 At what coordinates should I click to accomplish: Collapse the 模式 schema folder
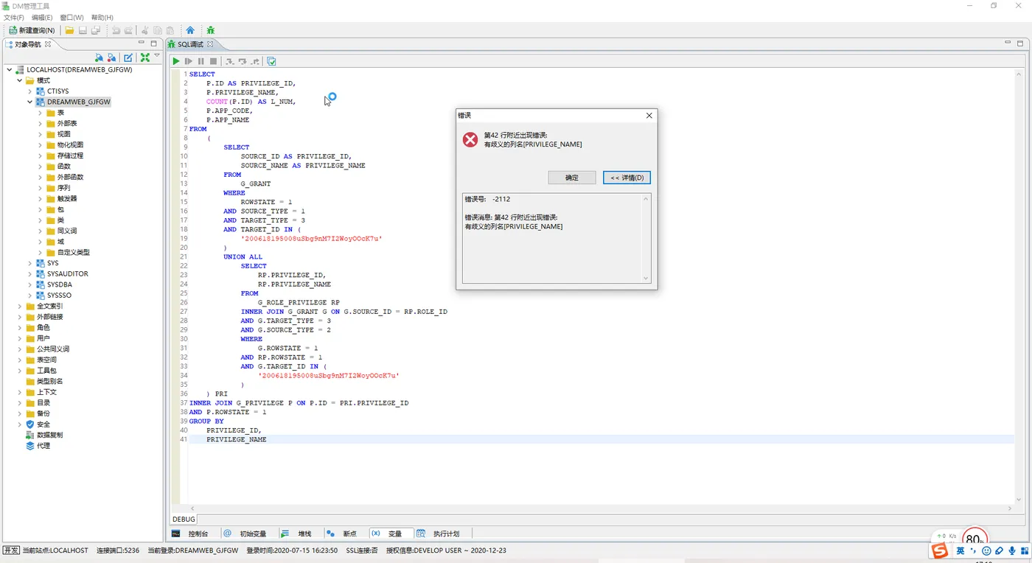[x=19, y=80]
